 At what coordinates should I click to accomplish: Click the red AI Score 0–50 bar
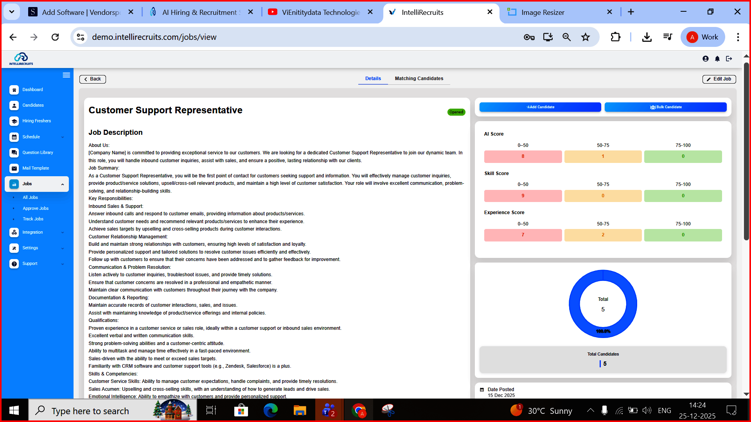523,157
